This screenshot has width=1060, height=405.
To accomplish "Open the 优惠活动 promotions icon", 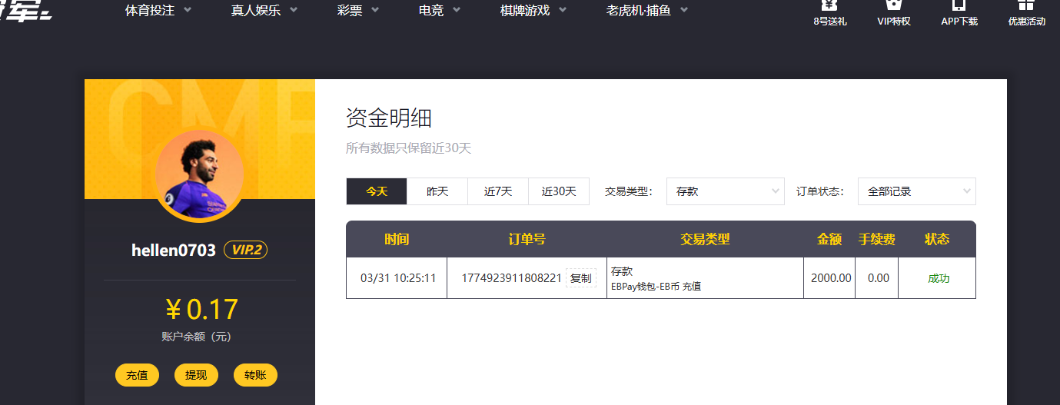I will tap(1026, 5).
